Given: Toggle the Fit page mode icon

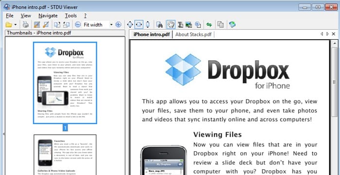Looking at the screenshot, I should (130, 25).
